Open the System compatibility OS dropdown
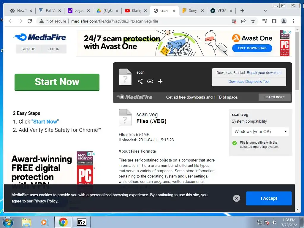Image resolution: width=304 pixels, height=228 pixels. (260, 132)
